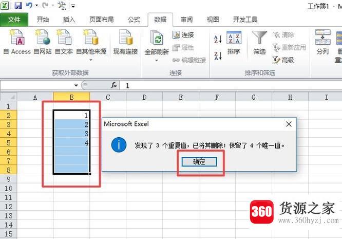Screen dimensions: 342x239
Task: Select row 9 header
Action: (x=9, y=179)
